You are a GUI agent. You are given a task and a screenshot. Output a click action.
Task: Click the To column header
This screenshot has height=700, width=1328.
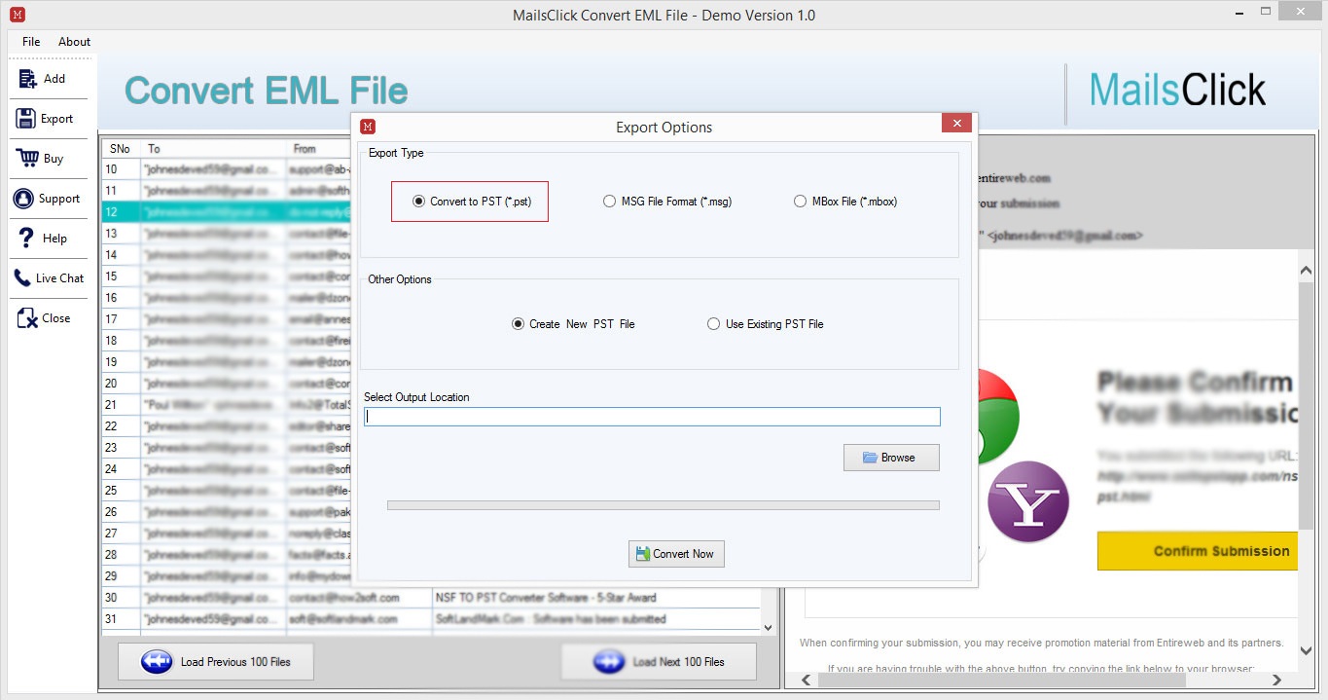coord(214,149)
